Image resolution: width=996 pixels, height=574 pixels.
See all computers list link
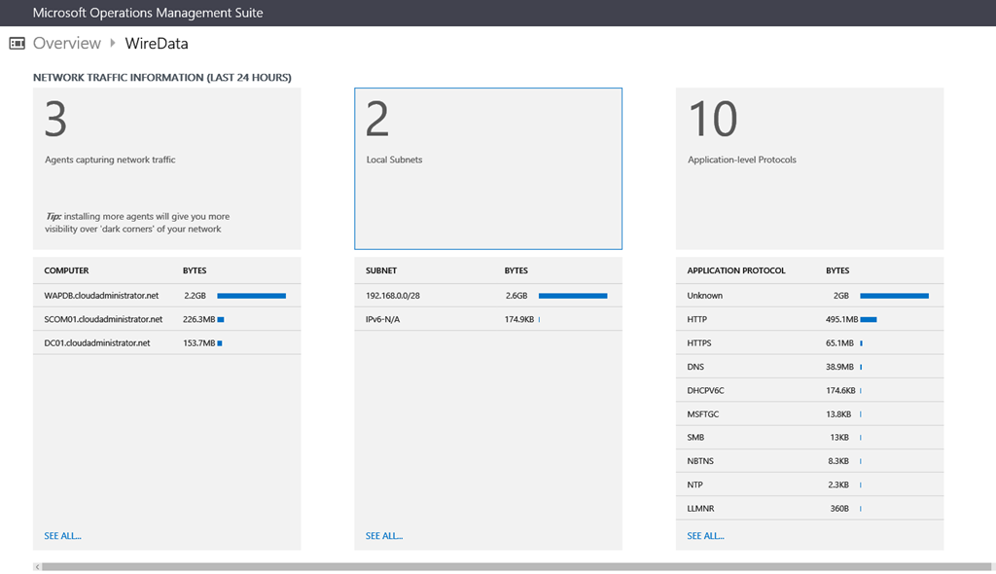click(62, 536)
